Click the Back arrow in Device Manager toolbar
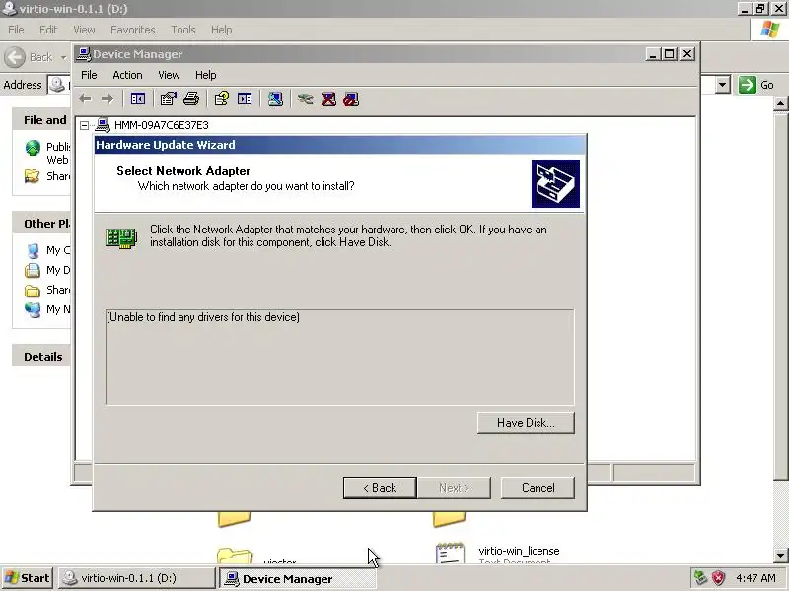This screenshot has height=591, width=789. pos(85,99)
